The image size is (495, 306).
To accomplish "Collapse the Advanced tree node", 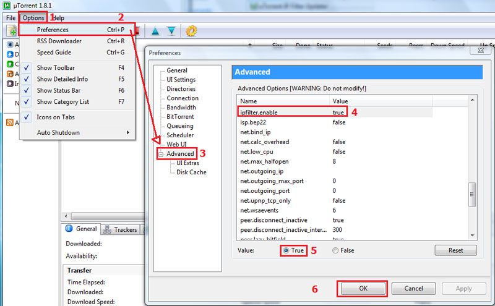I will tap(161, 155).
